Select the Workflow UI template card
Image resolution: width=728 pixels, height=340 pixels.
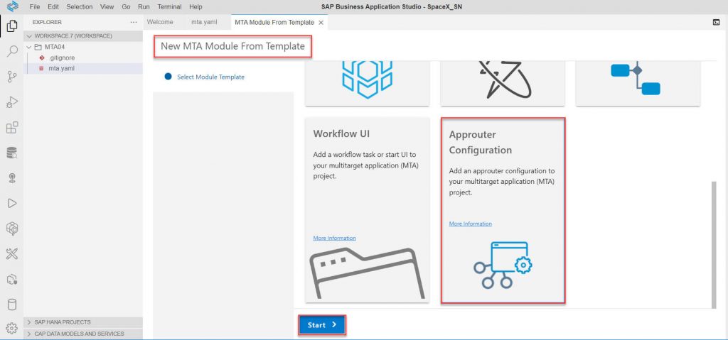coord(368,209)
